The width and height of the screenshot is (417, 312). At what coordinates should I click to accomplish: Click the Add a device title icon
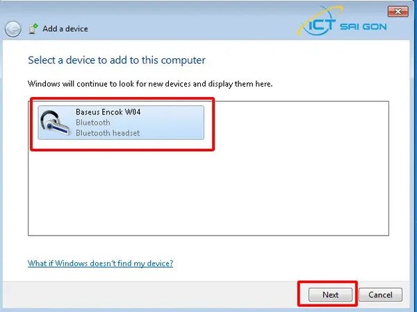pyautogui.click(x=33, y=28)
